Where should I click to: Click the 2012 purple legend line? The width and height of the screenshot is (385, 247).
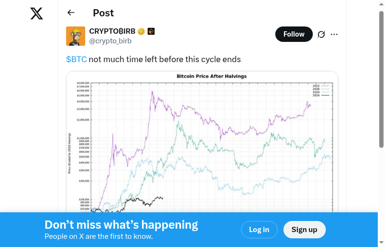click(x=325, y=85)
